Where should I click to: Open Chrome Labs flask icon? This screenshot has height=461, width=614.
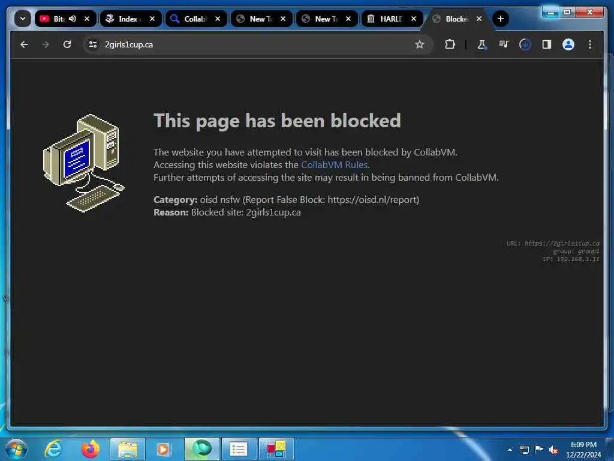[x=481, y=44]
